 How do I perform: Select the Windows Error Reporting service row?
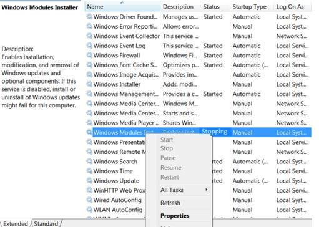(199, 26)
